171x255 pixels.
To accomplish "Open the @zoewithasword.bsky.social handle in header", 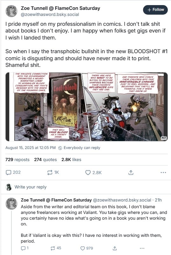I will [50, 14].
